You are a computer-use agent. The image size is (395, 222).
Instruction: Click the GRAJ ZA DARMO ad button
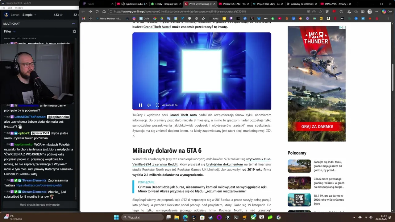(x=317, y=126)
